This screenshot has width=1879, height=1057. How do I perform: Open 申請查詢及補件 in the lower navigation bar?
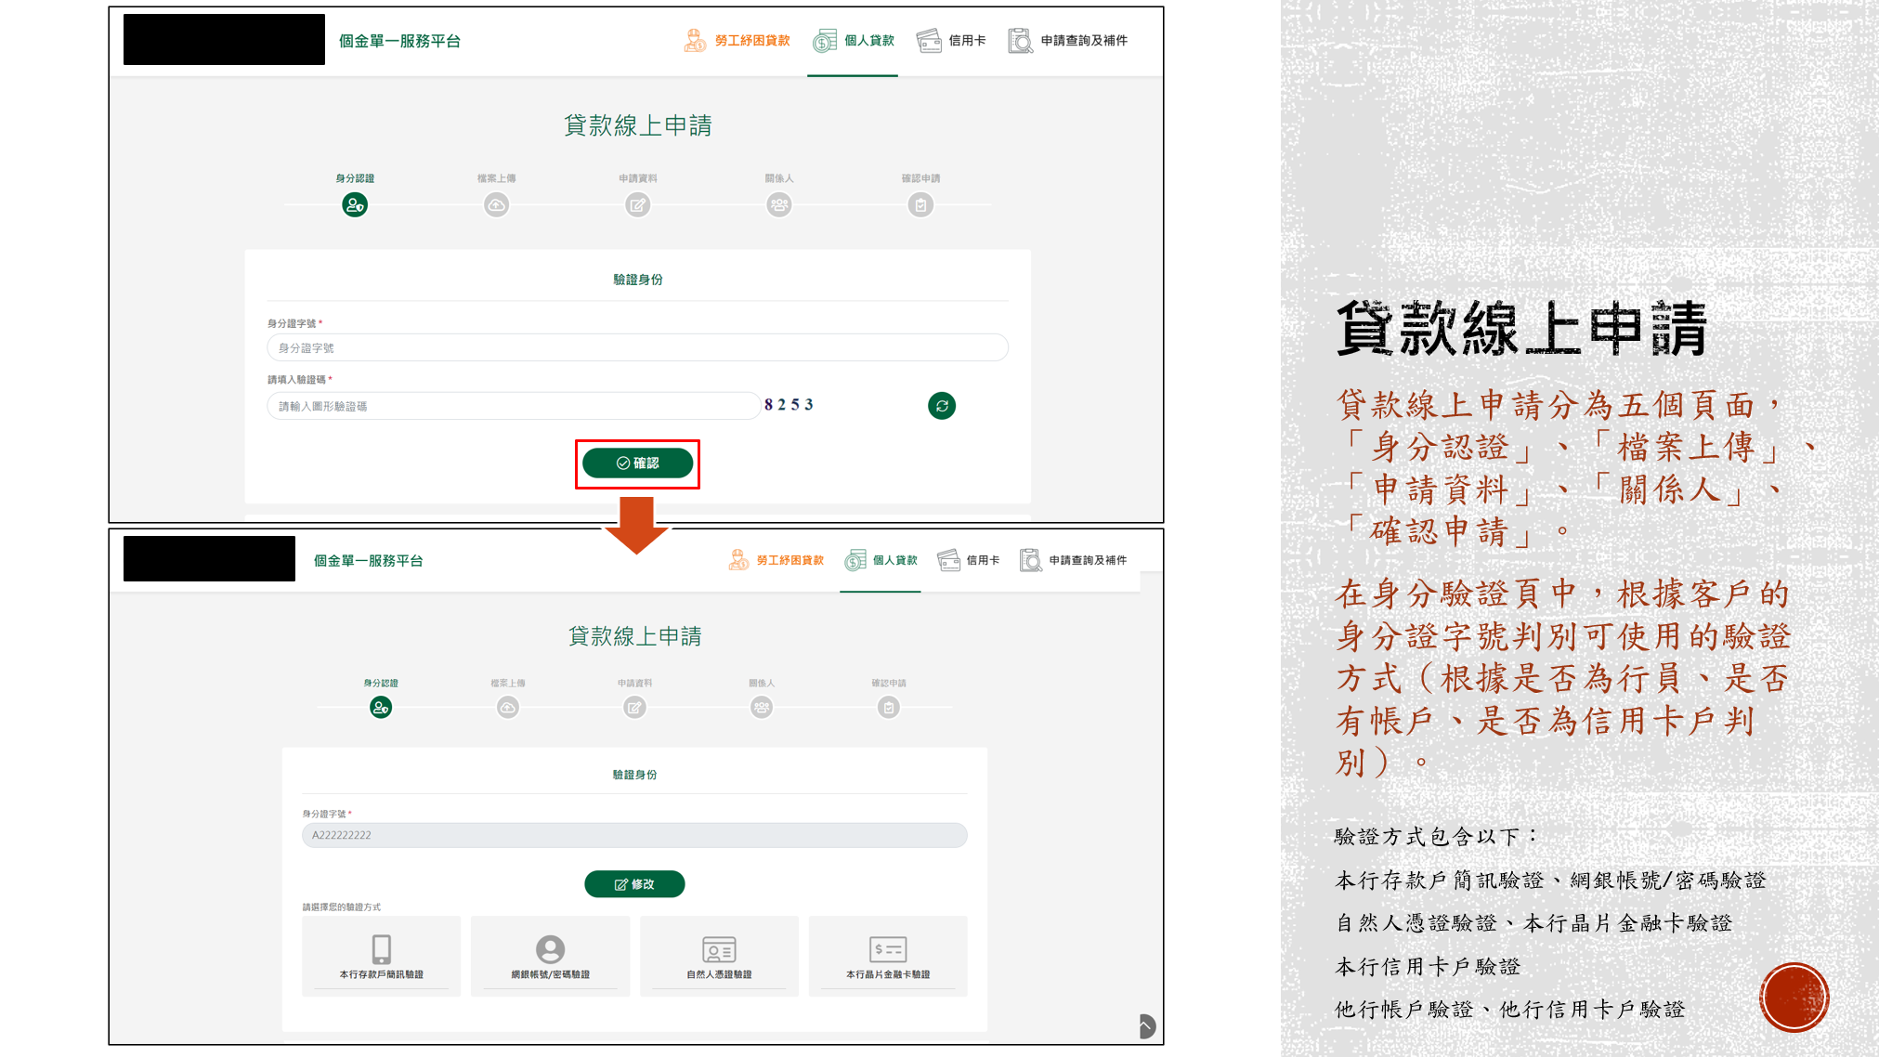pyautogui.click(x=1074, y=560)
